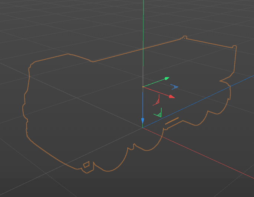Click the small loop at the spline's top corner
Image resolution: width=254 pixels, height=197 pixels.
(x=184, y=37)
